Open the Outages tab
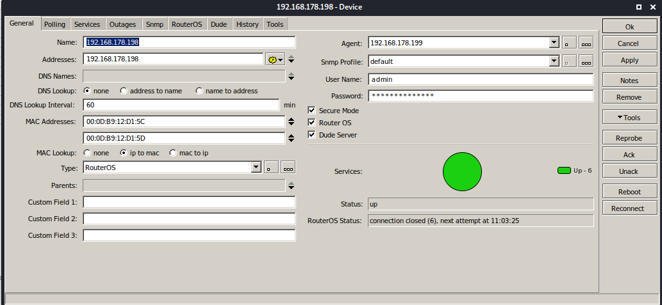 point(123,24)
